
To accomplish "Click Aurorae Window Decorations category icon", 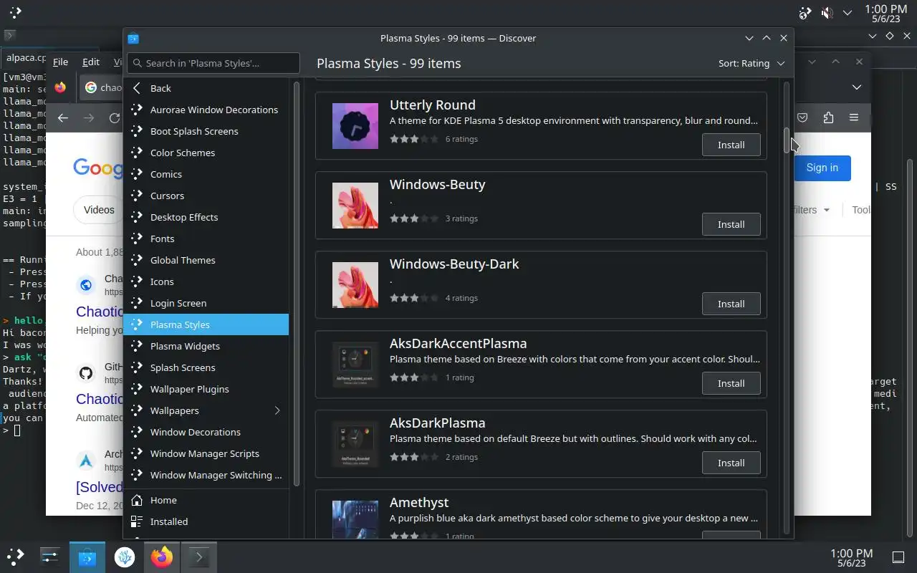I will click(x=137, y=110).
